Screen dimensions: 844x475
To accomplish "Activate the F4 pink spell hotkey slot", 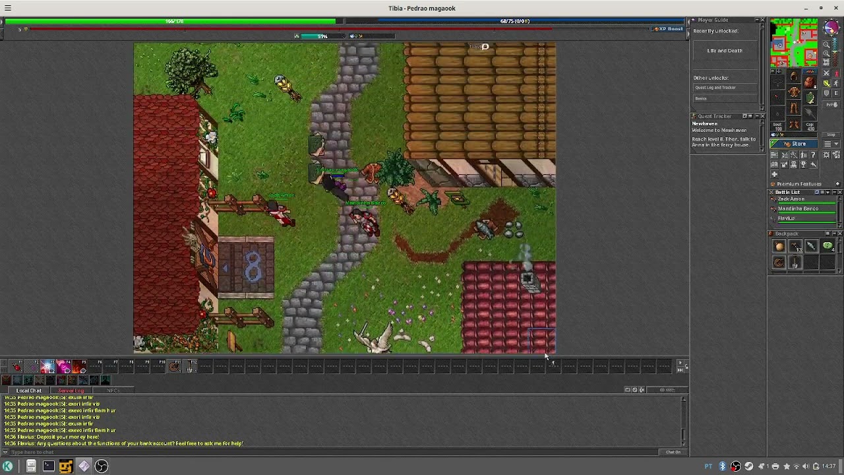I will click(63, 366).
